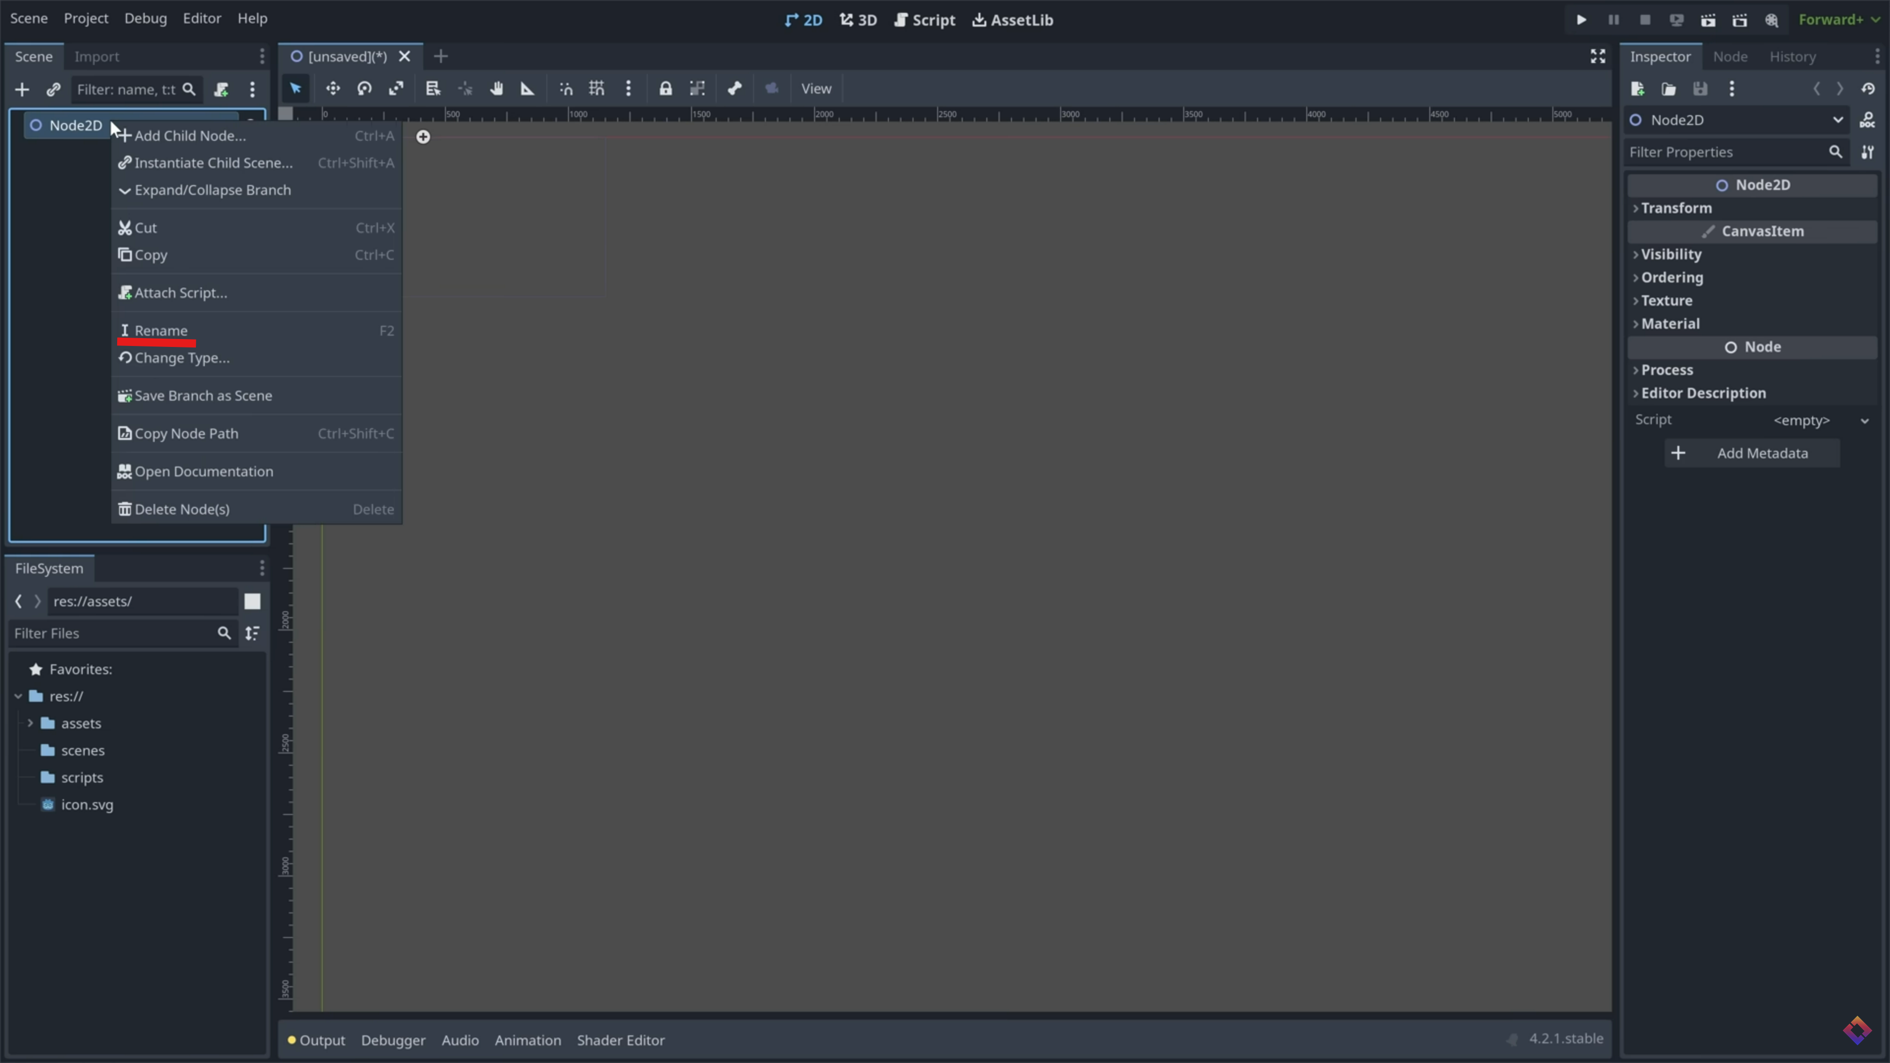Click the lock selected node icon

pos(665,89)
